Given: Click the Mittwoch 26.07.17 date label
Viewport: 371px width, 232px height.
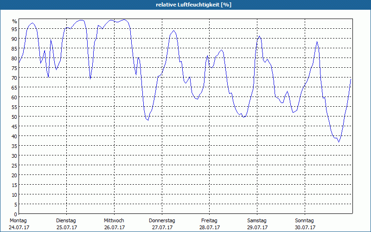Looking at the screenshot, I should [x=114, y=224].
